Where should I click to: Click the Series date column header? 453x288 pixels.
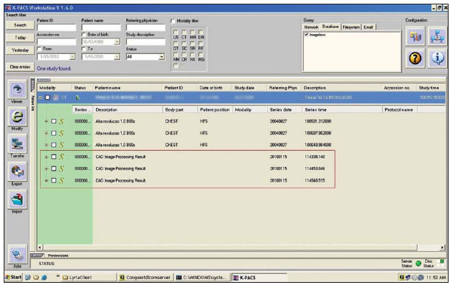click(x=285, y=110)
